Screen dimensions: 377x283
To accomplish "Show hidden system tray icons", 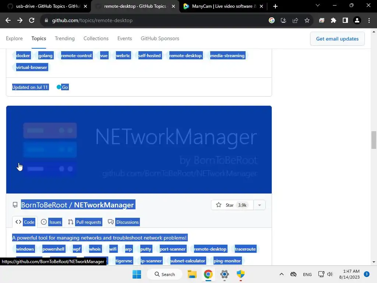I will [282, 274].
